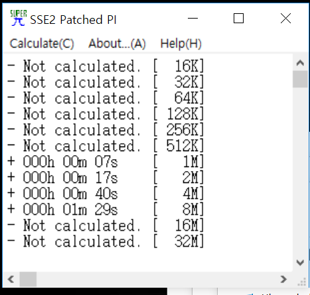Click the window resize grip corner
The width and height of the screenshot is (310, 295).
click(301, 281)
